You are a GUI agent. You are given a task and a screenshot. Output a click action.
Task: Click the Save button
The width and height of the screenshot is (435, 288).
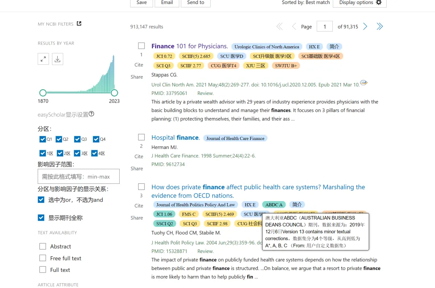(142, 3)
